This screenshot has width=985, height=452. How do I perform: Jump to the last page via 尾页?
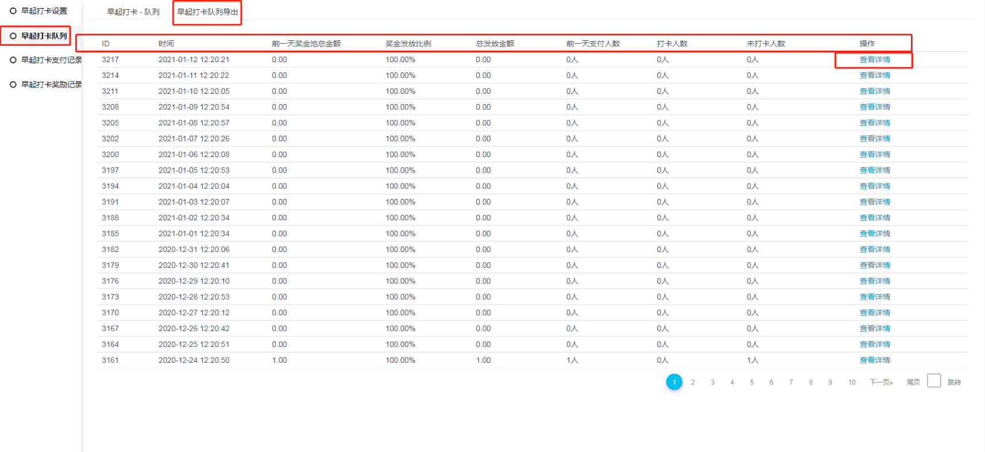913,382
